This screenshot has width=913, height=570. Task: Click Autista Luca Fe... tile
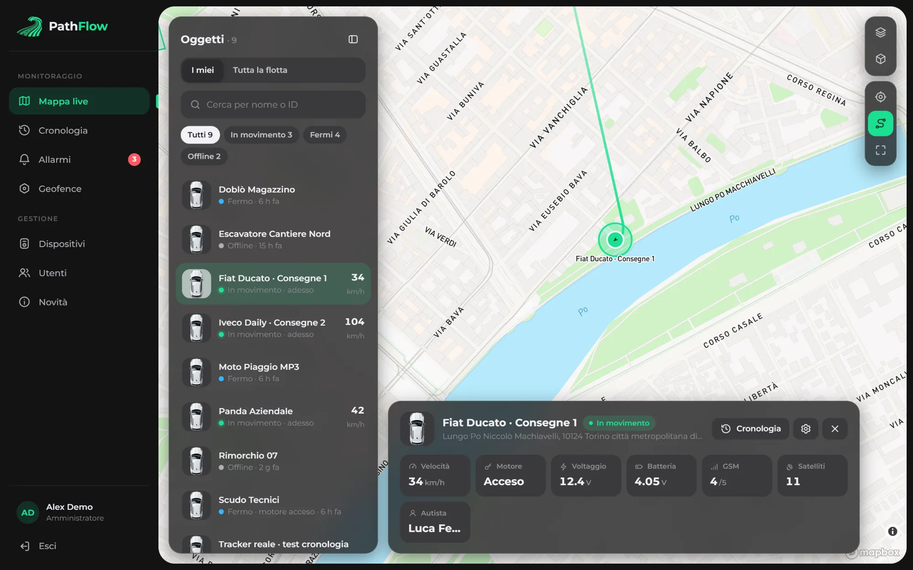click(x=435, y=522)
